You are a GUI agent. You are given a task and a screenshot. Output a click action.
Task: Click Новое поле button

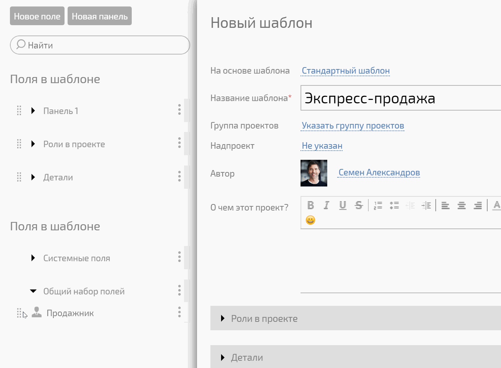click(x=37, y=16)
